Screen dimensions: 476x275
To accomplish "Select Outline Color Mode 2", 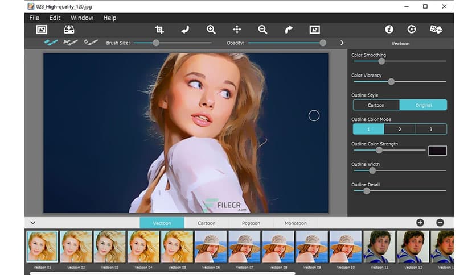I will [x=400, y=130].
